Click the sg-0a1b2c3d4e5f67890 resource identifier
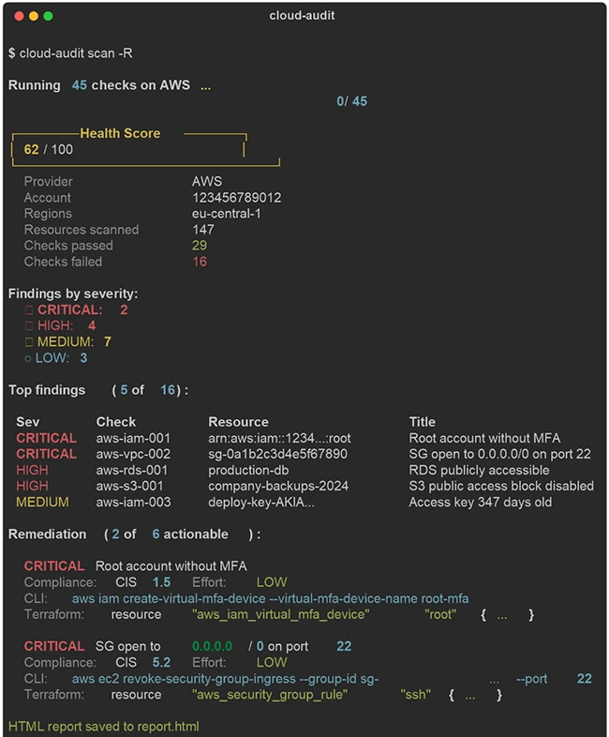This screenshot has height=737, width=609. point(277,454)
